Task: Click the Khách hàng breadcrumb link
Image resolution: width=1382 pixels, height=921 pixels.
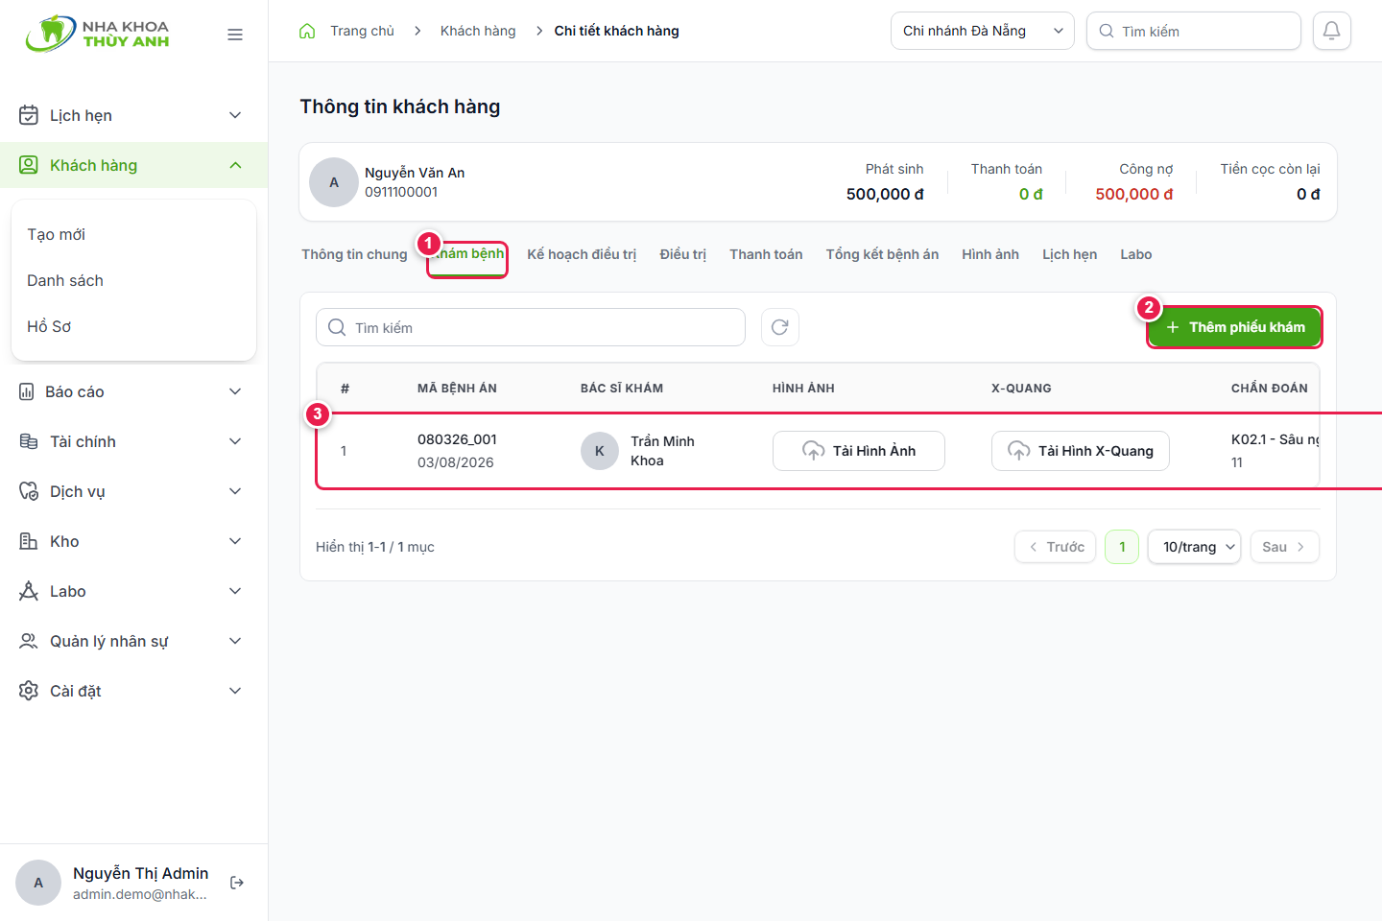Action: (x=478, y=31)
